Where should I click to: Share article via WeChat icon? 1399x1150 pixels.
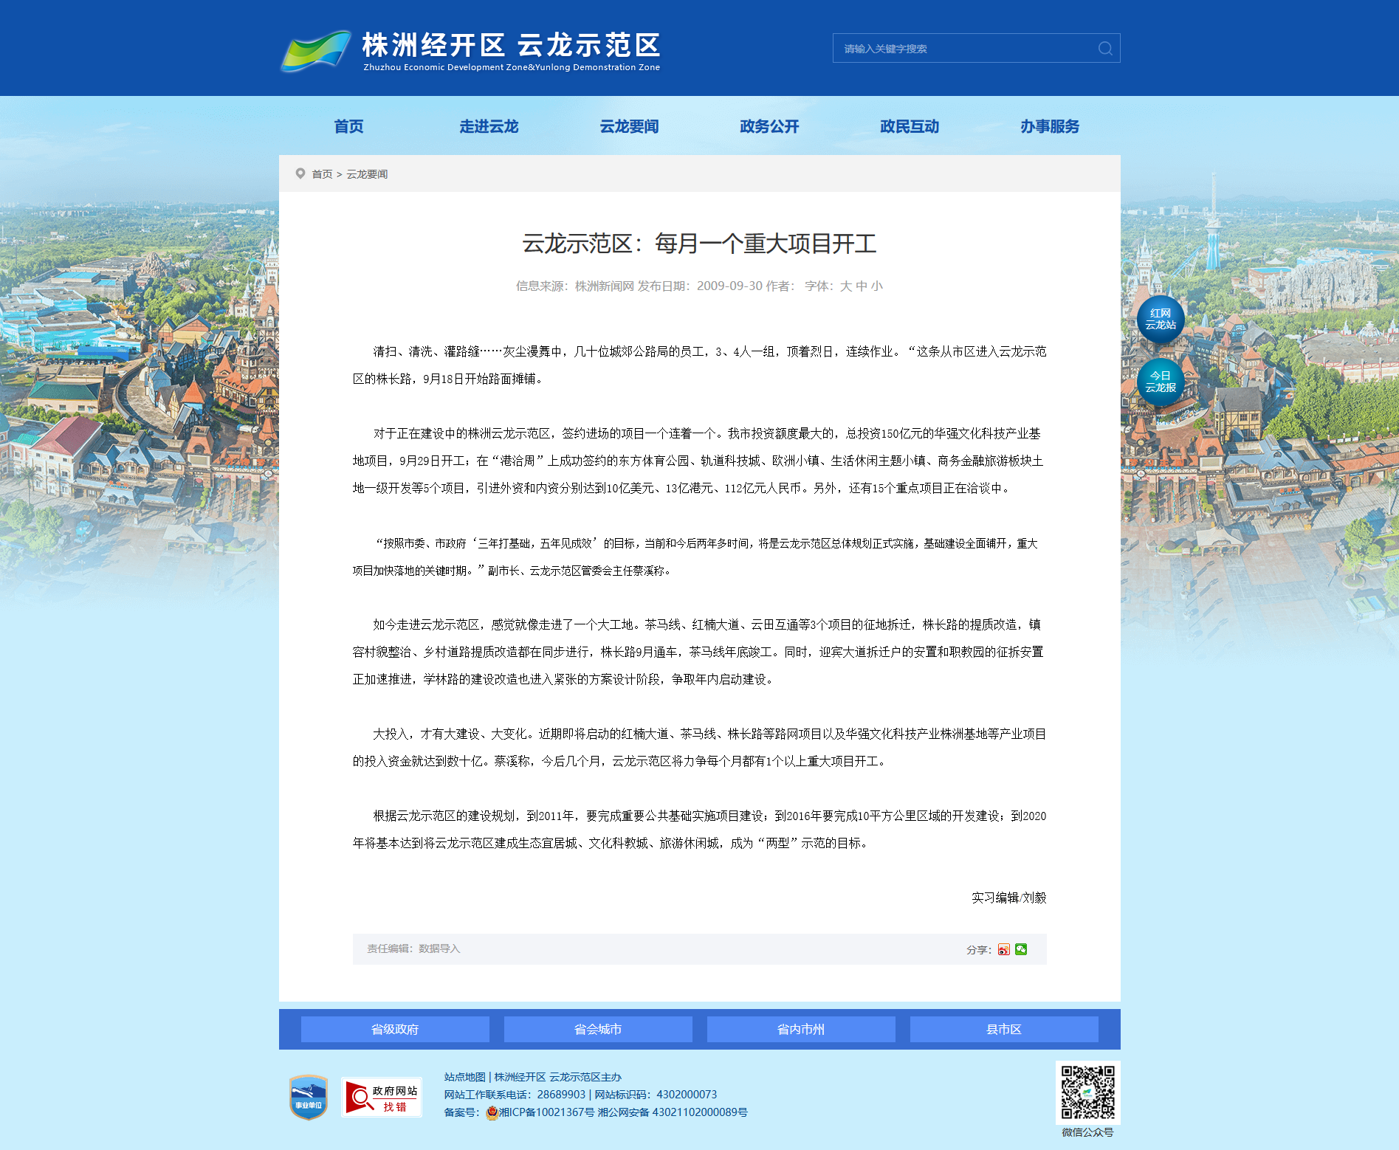tap(1021, 949)
